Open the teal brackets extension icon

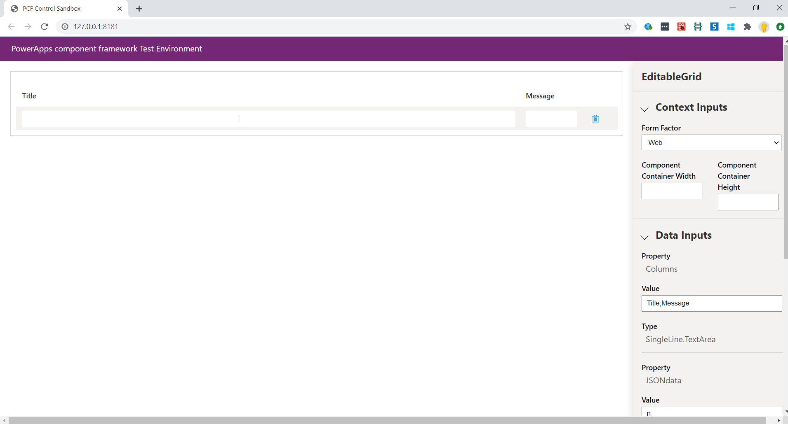coord(698,27)
